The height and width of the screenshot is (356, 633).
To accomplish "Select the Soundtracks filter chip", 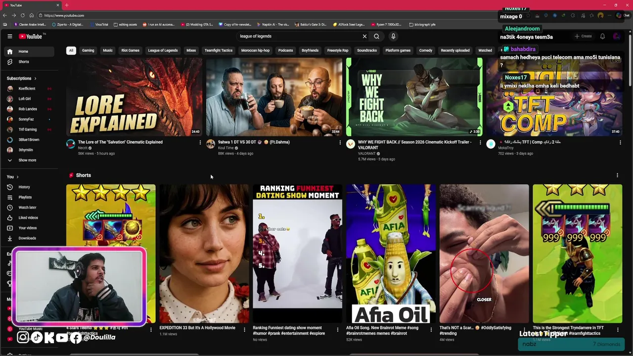I will [x=367, y=50].
